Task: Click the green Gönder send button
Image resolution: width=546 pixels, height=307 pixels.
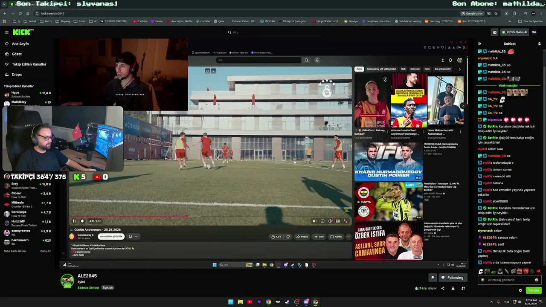Action: click(x=534, y=290)
